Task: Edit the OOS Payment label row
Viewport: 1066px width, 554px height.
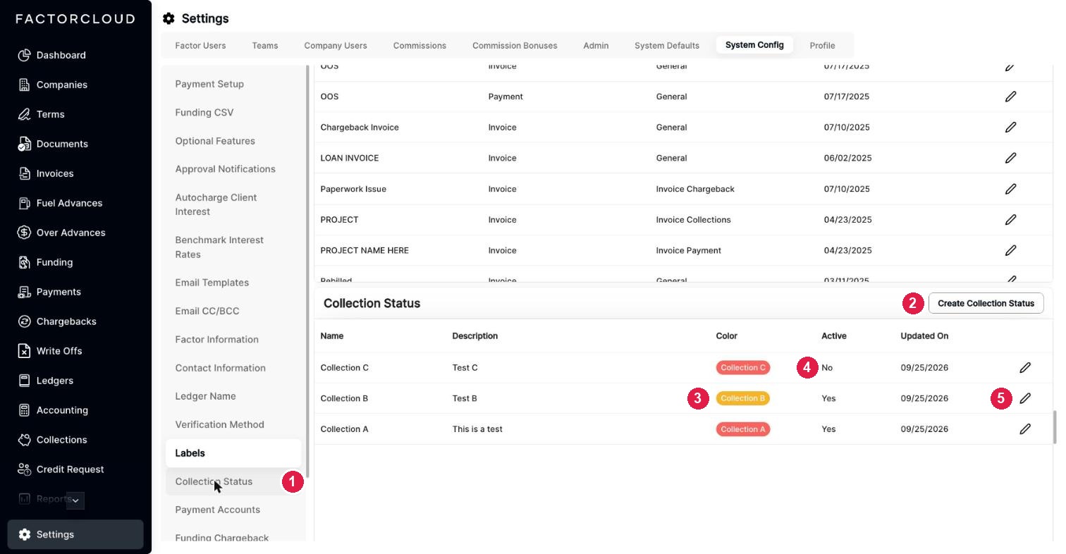Action: [1010, 97]
